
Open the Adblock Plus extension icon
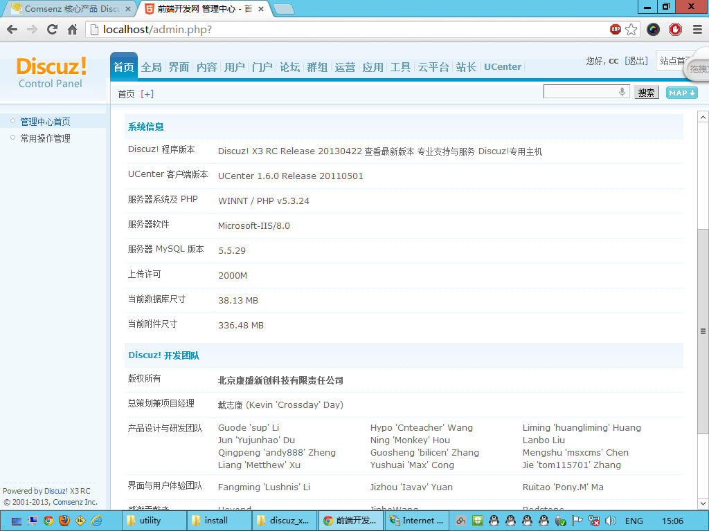pos(616,29)
